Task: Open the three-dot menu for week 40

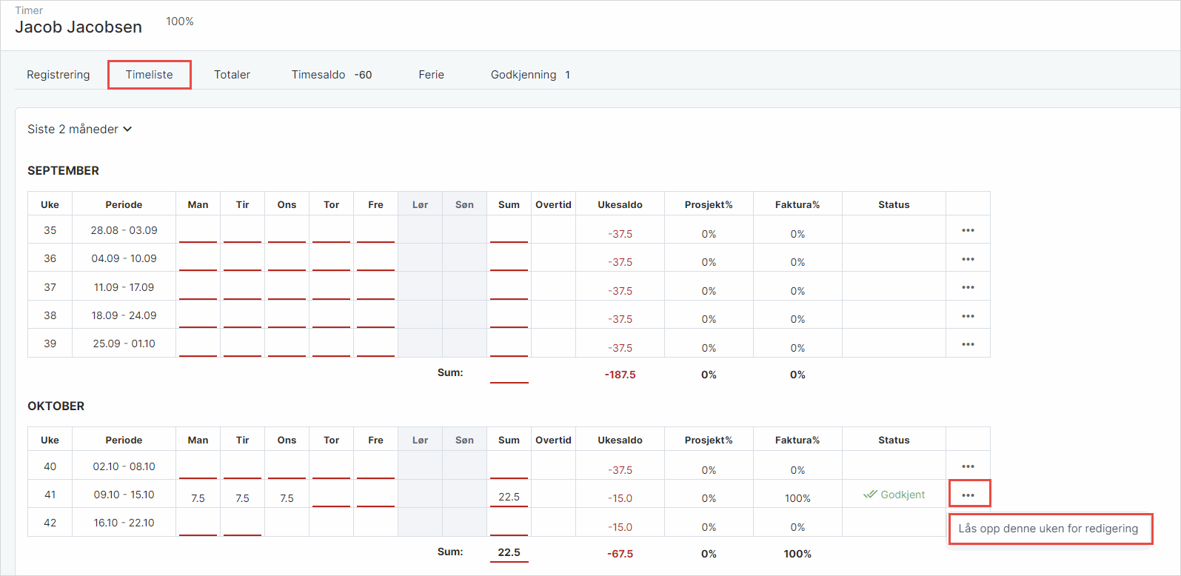Action: 968,466
